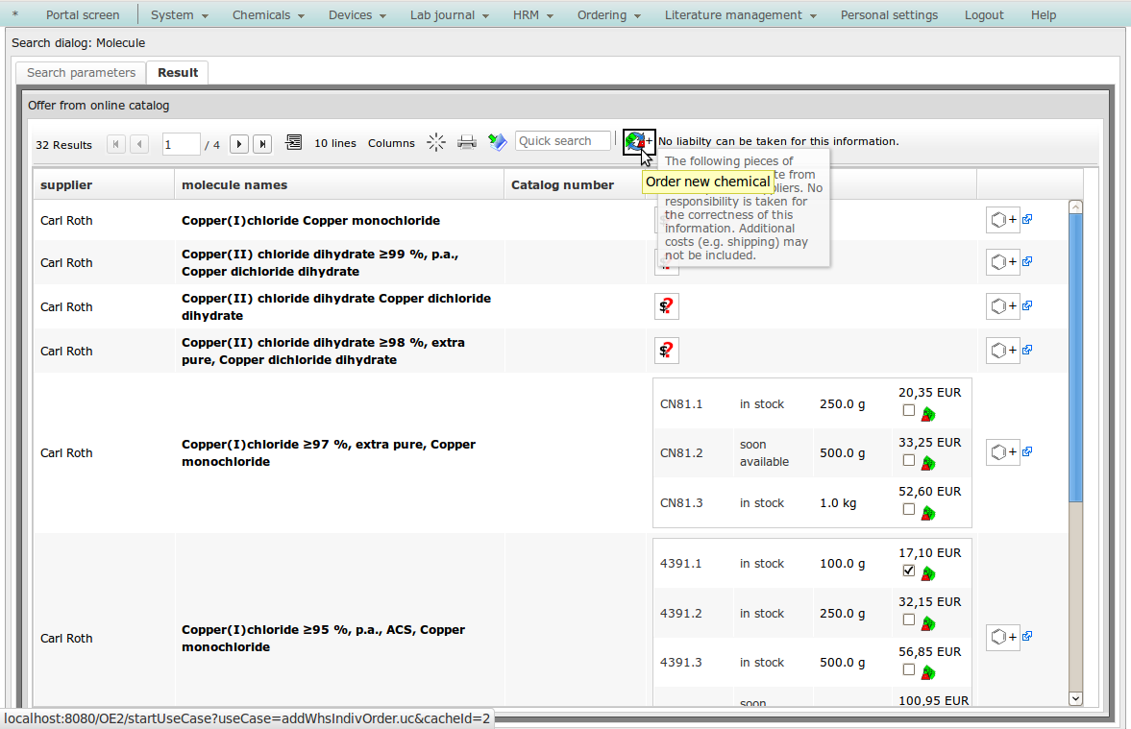The height and width of the screenshot is (729, 1131).
Task: Jump to last results page
Action: (x=262, y=144)
